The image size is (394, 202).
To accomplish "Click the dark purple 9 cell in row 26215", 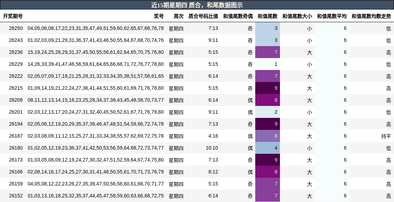I will coord(268,88).
